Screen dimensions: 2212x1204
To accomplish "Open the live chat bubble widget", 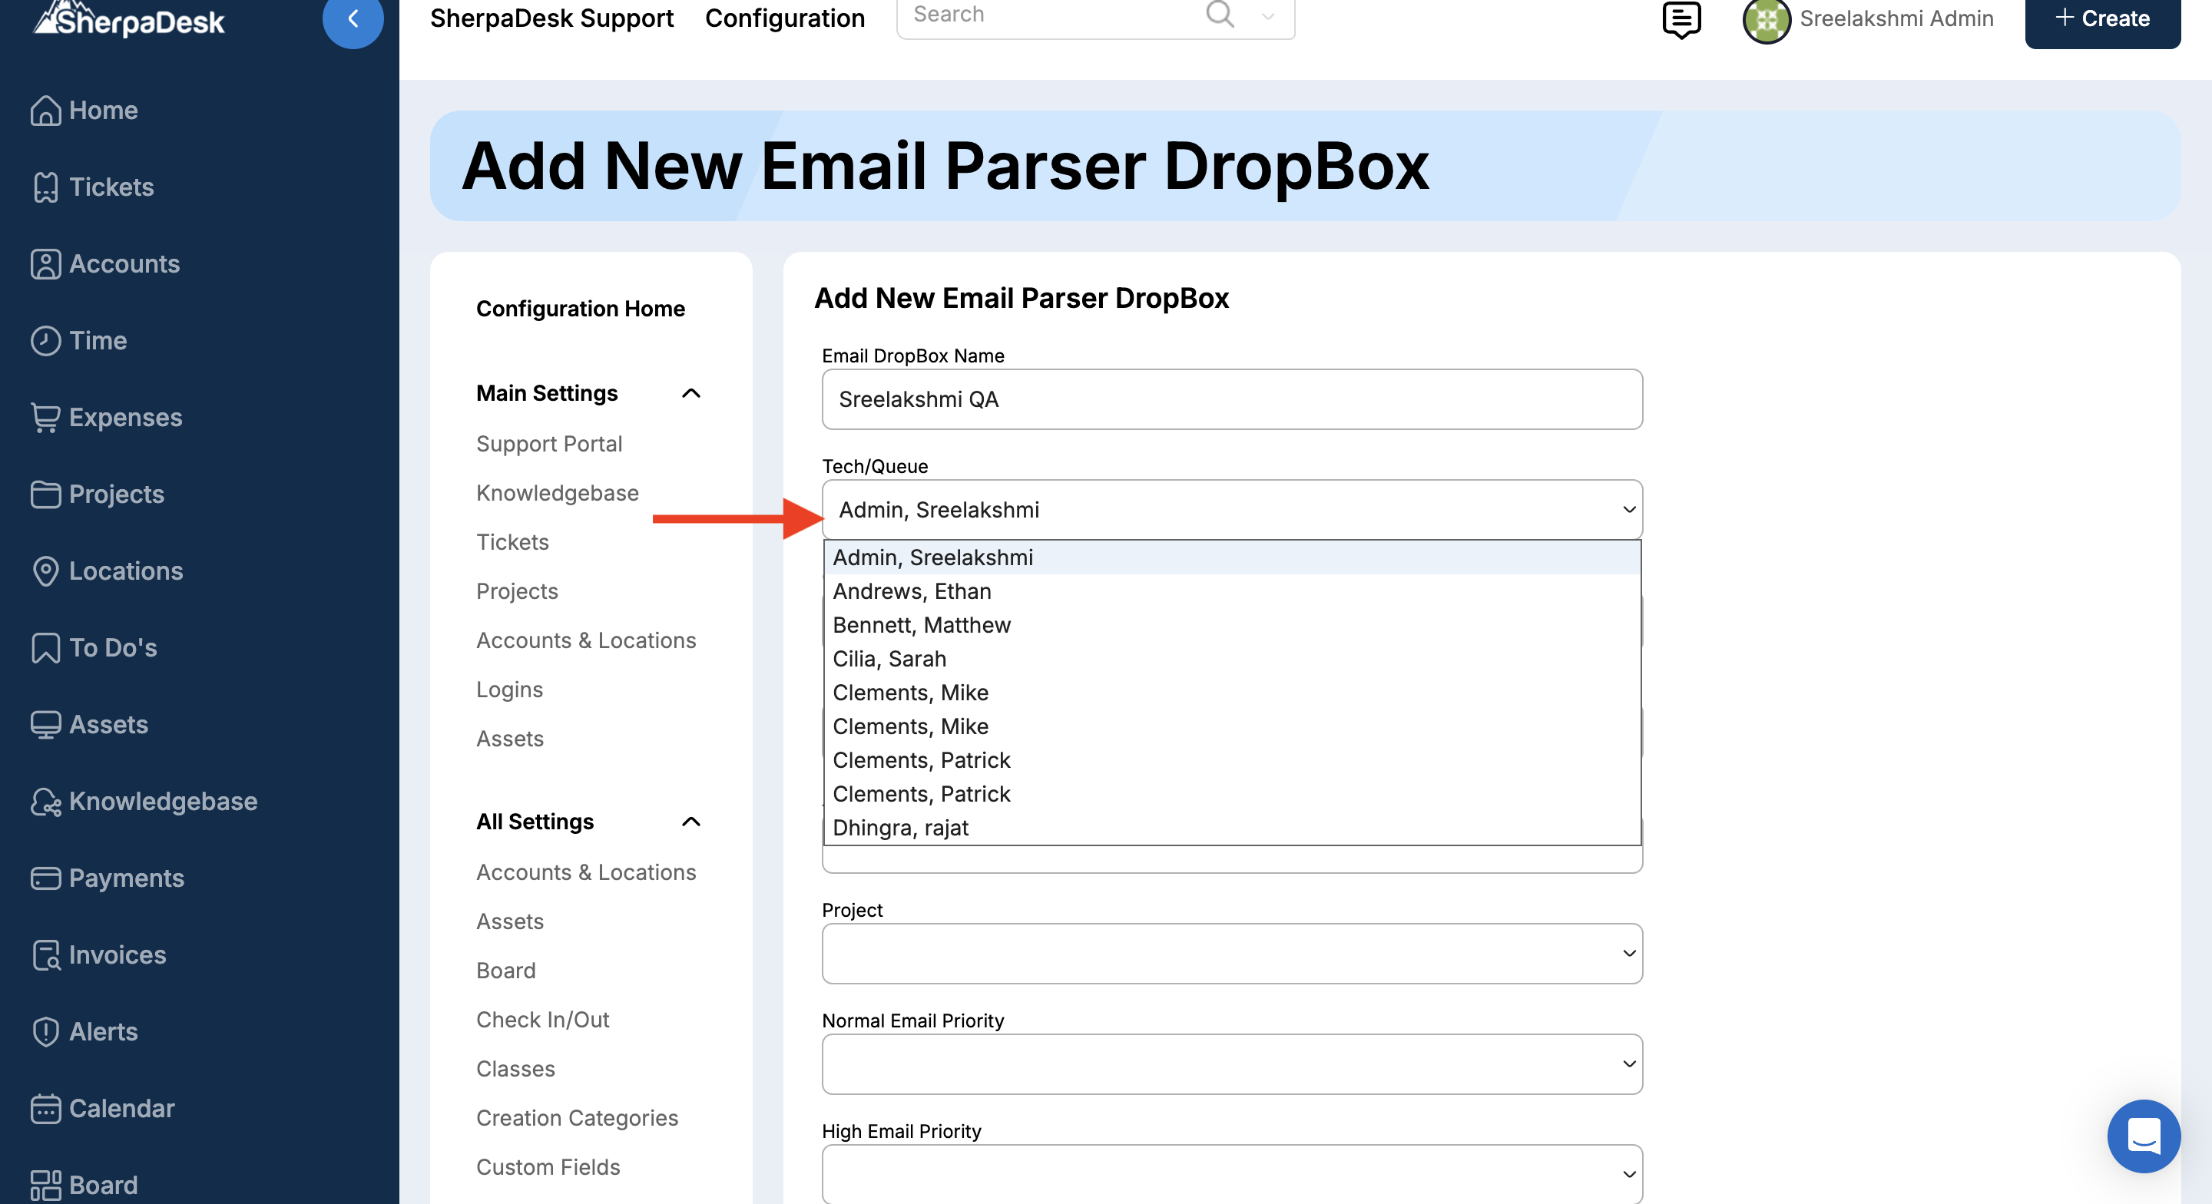I will pyautogui.click(x=2142, y=1136).
